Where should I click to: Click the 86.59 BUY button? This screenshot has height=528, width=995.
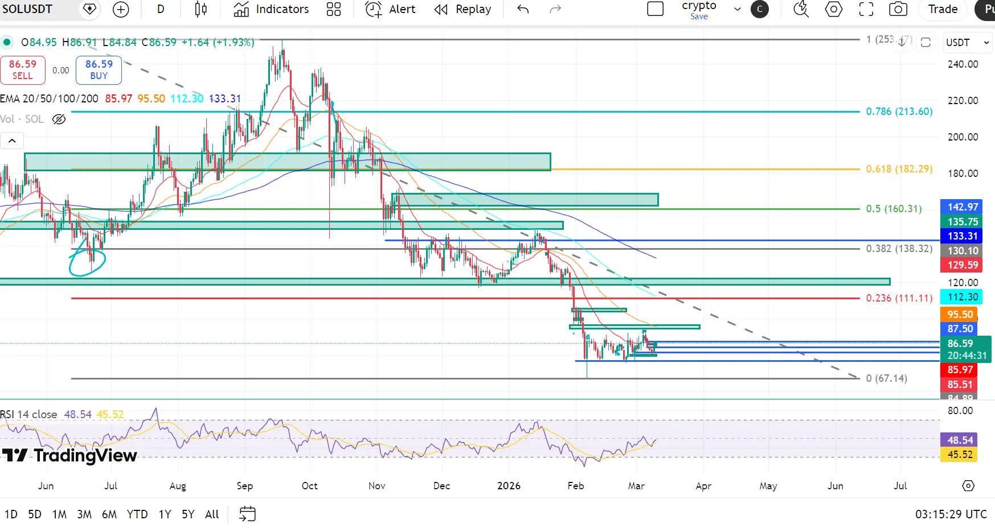[99, 70]
